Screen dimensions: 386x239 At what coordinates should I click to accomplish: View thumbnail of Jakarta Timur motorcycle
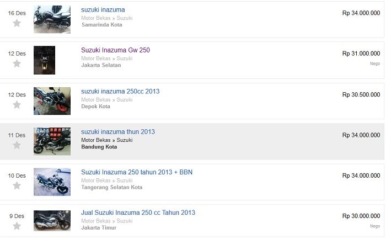[x=52, y=221]
